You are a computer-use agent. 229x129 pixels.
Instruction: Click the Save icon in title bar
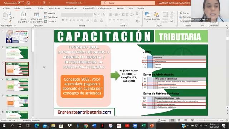(28, 3)
